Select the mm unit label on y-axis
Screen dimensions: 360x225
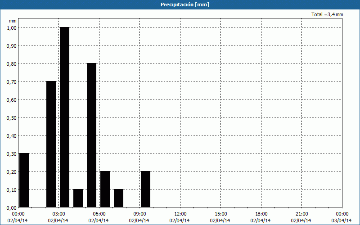pos(13,21)
